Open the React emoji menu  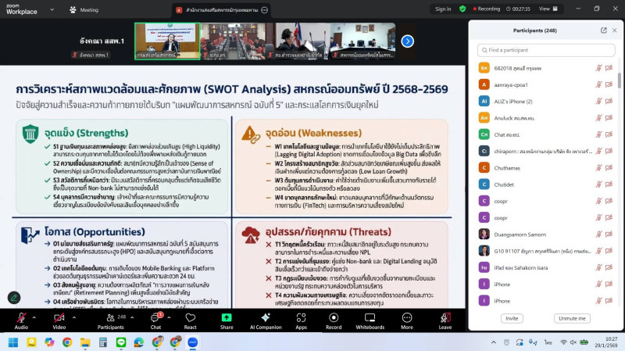click(x=190, y=321)
